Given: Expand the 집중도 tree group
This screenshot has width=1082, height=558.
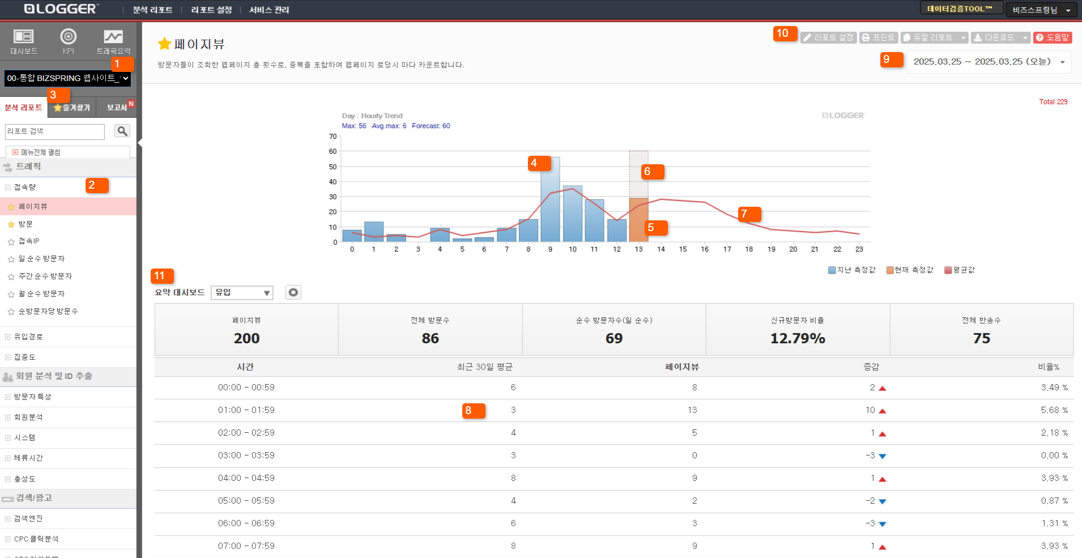Looking at the screenshot, I should [8, 357].
